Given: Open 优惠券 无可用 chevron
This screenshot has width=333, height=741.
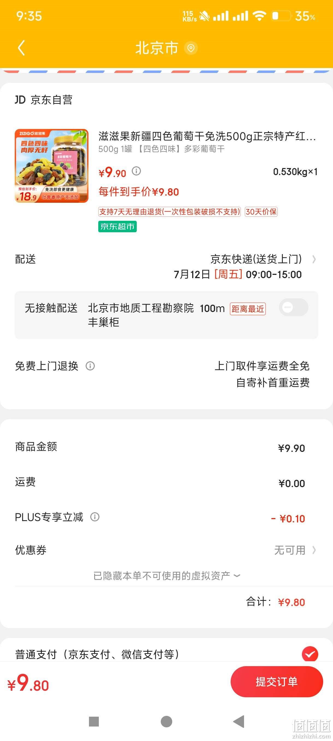Looking at the screenshot, I should (x=314, y=550).
